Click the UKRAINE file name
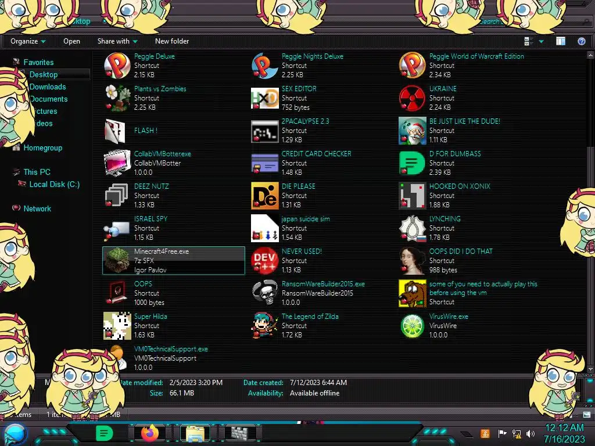595x446 pixels. (x=443, y=89)
